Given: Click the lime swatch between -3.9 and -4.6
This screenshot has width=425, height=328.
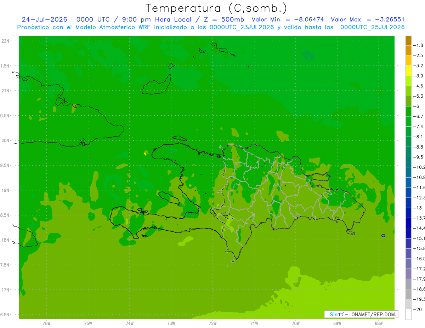Looking at the screenshot, I should tap(408, 81).
